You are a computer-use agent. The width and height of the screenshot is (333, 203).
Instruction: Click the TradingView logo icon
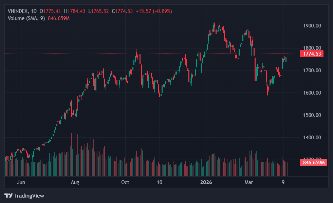pos(8,196)
